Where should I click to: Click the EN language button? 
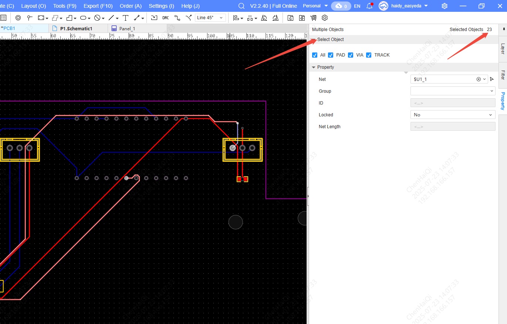click(357, 6)
